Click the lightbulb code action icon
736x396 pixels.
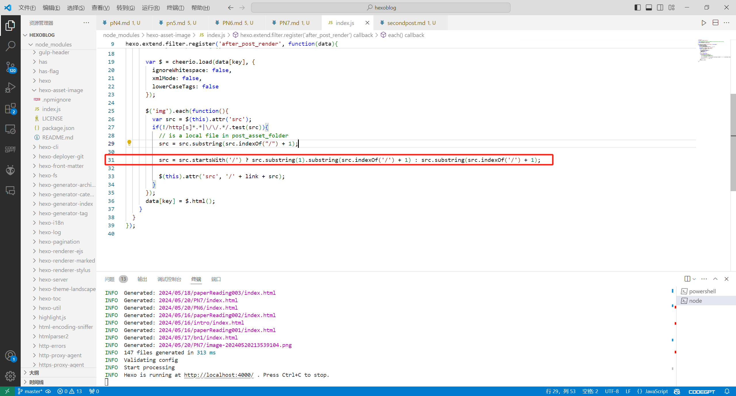coord(129,143)
